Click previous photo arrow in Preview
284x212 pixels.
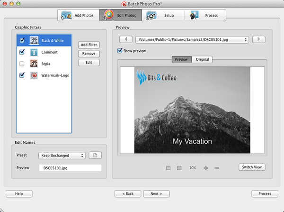(125, 40)
